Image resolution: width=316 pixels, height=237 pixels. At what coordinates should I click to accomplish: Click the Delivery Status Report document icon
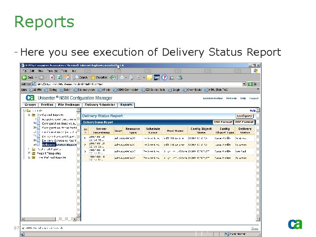click(39, 145)
